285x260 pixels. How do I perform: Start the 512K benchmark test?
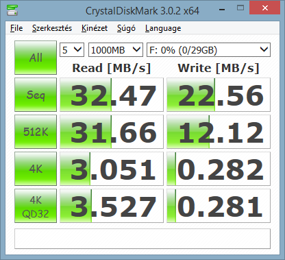tap(36, 132)
